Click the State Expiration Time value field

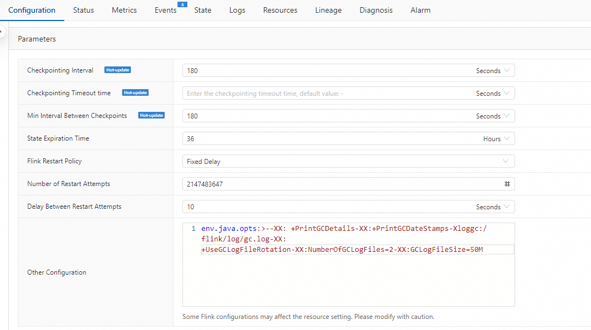330,139
